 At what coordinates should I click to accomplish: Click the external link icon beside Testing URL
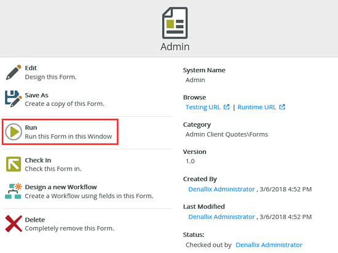(x=226, y=107)
